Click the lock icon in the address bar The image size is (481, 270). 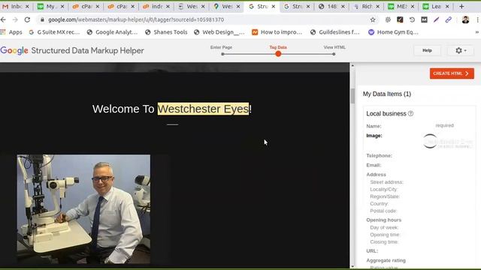(42, 19)
